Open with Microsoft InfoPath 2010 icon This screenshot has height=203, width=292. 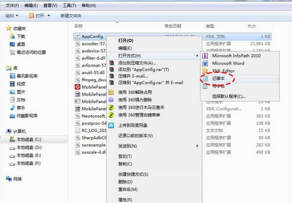pyautogui.click(x=205, y=55)
